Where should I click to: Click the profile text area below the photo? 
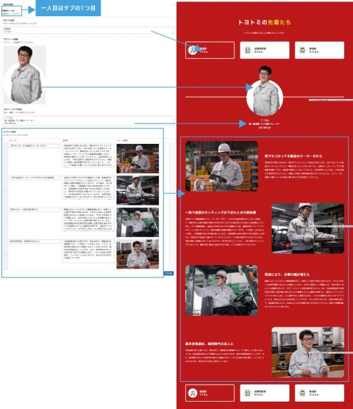88,120
